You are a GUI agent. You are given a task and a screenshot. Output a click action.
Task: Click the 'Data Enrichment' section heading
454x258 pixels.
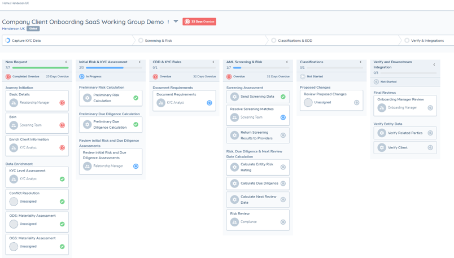[x=19, y=164]
